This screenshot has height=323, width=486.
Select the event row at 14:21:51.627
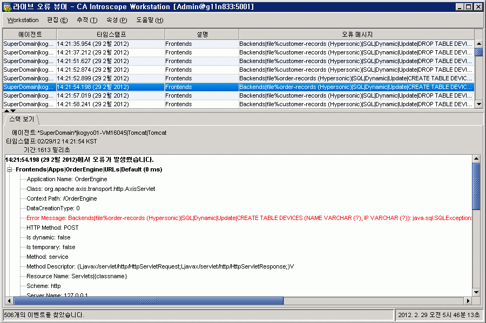239,61
